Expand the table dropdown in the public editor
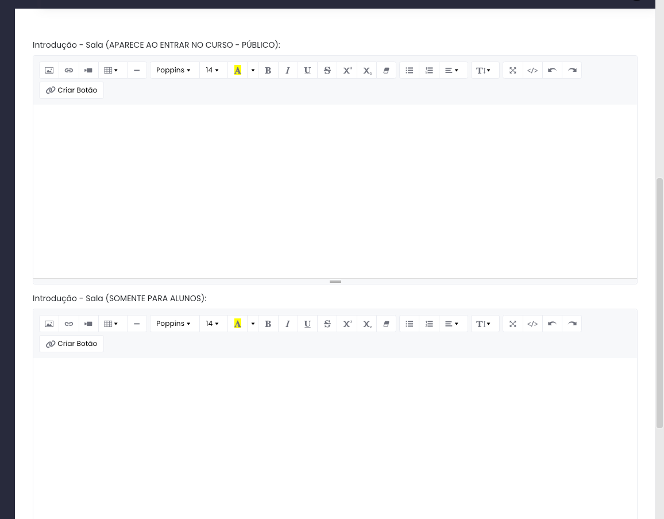The width and height of the screenshot is (664, 519). 111,70
